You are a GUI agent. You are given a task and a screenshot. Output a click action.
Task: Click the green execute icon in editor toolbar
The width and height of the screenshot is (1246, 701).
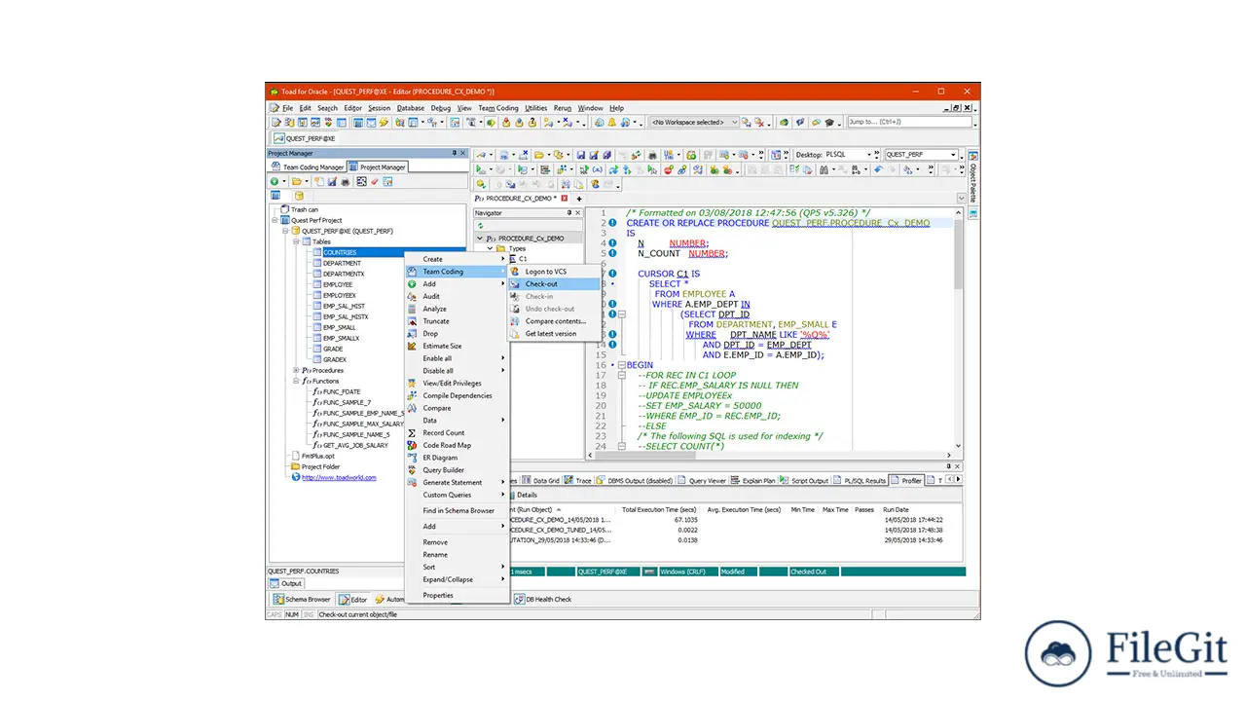480,169
